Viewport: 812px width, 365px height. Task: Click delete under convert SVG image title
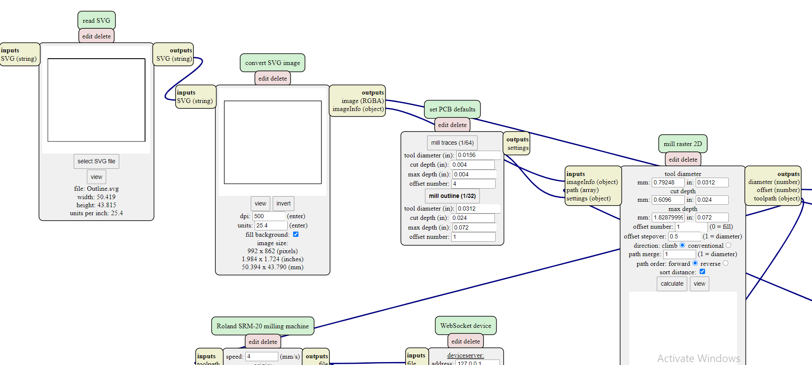tap(279, 78)
